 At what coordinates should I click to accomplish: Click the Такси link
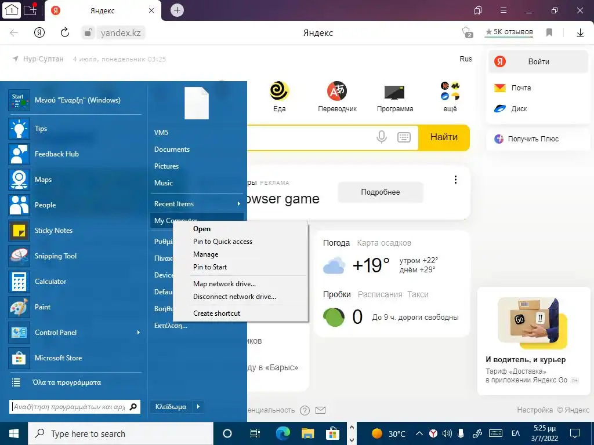[x=418, y=294]
